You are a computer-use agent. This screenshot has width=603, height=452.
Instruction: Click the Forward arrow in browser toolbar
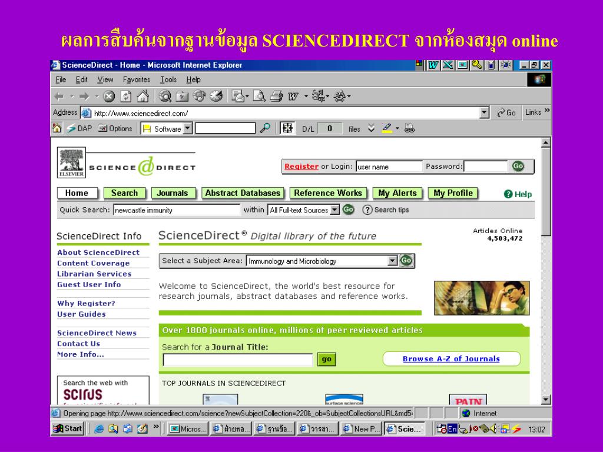84,96
